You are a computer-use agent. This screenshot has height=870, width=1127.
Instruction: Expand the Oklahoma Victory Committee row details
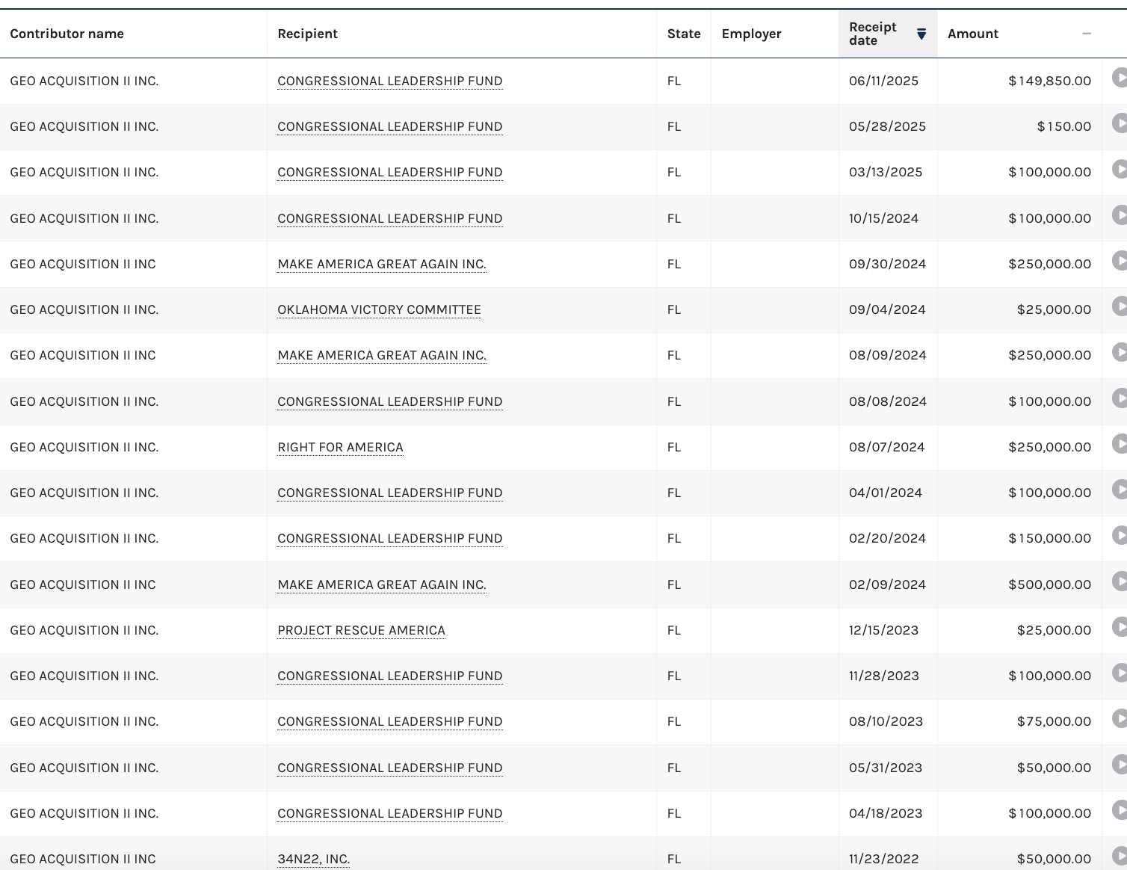click(x=1119, y=306)
